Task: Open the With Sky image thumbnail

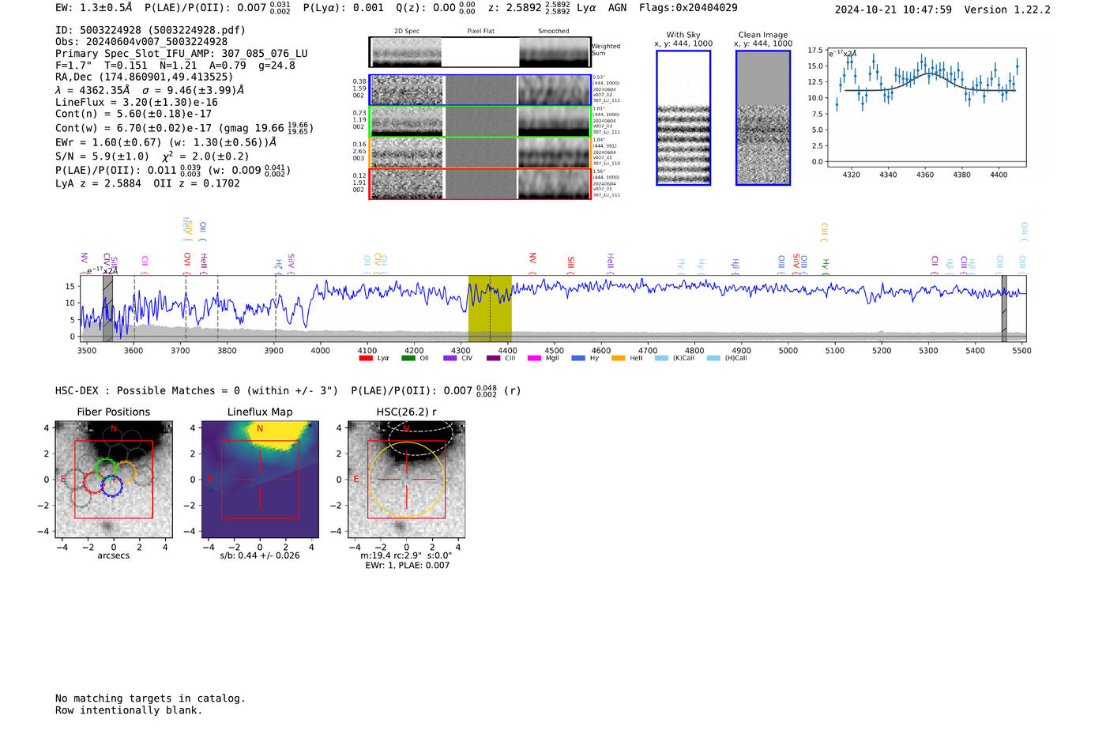Action: point(683,118)
